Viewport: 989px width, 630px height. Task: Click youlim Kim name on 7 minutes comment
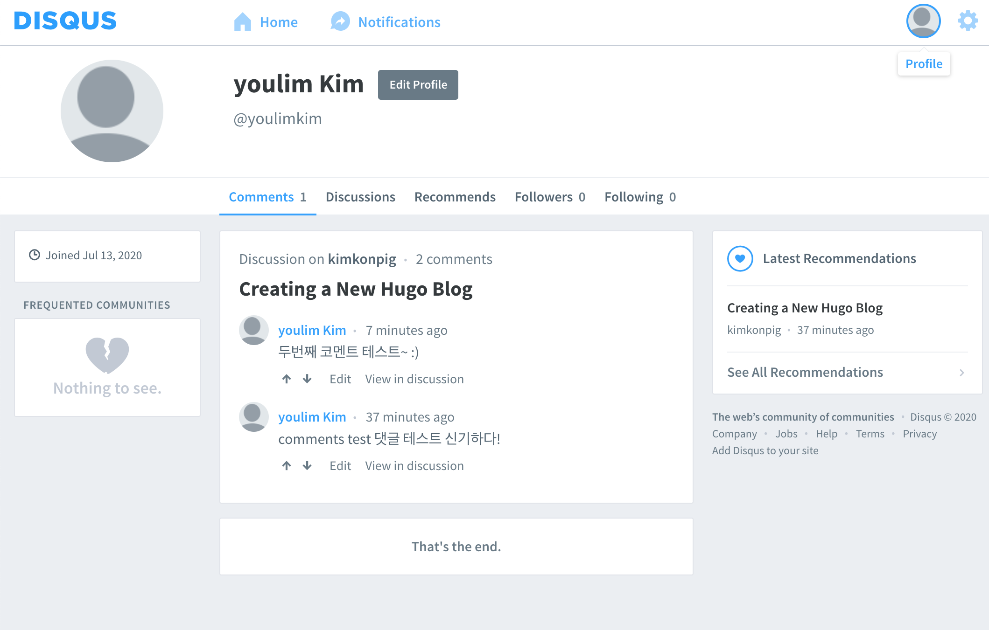point(312,330)
